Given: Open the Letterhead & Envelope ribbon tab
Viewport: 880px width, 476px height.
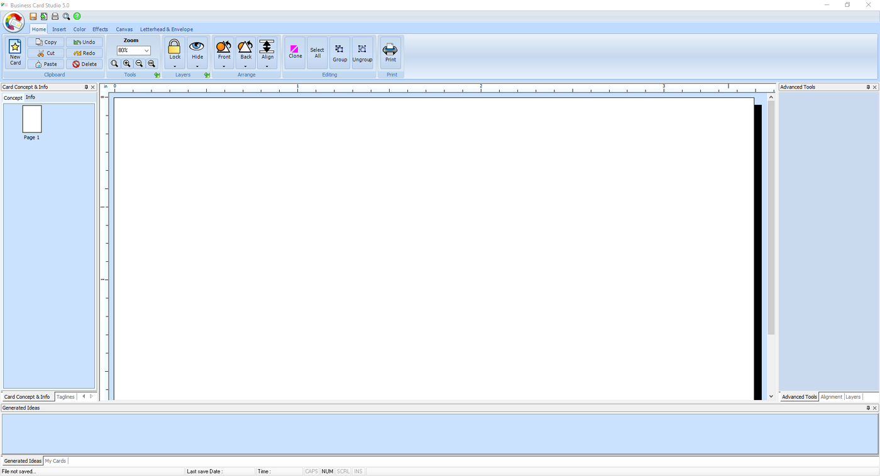Looking at the screenshot, I should click(x=167, y=29).
